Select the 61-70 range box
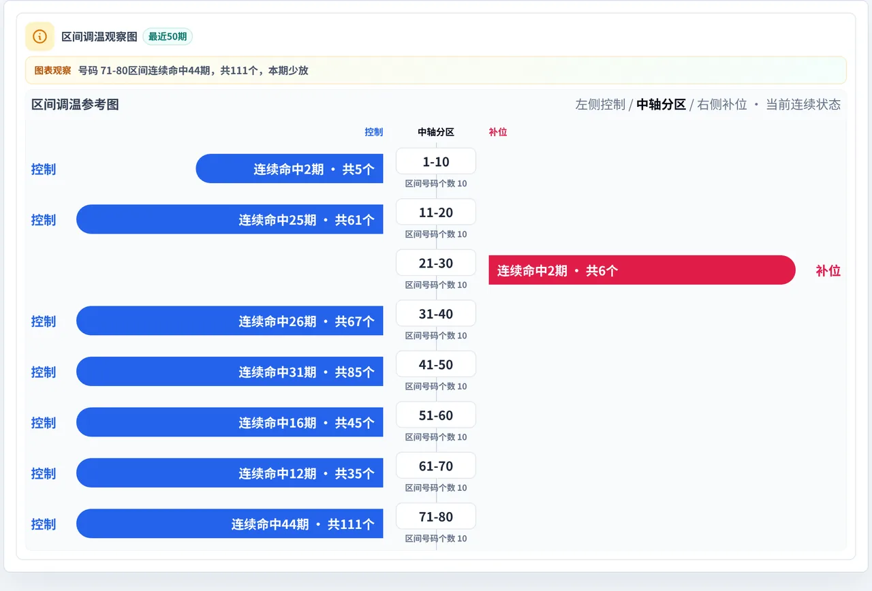This screenshot has height=591, width=872. [x=436, y=466]
